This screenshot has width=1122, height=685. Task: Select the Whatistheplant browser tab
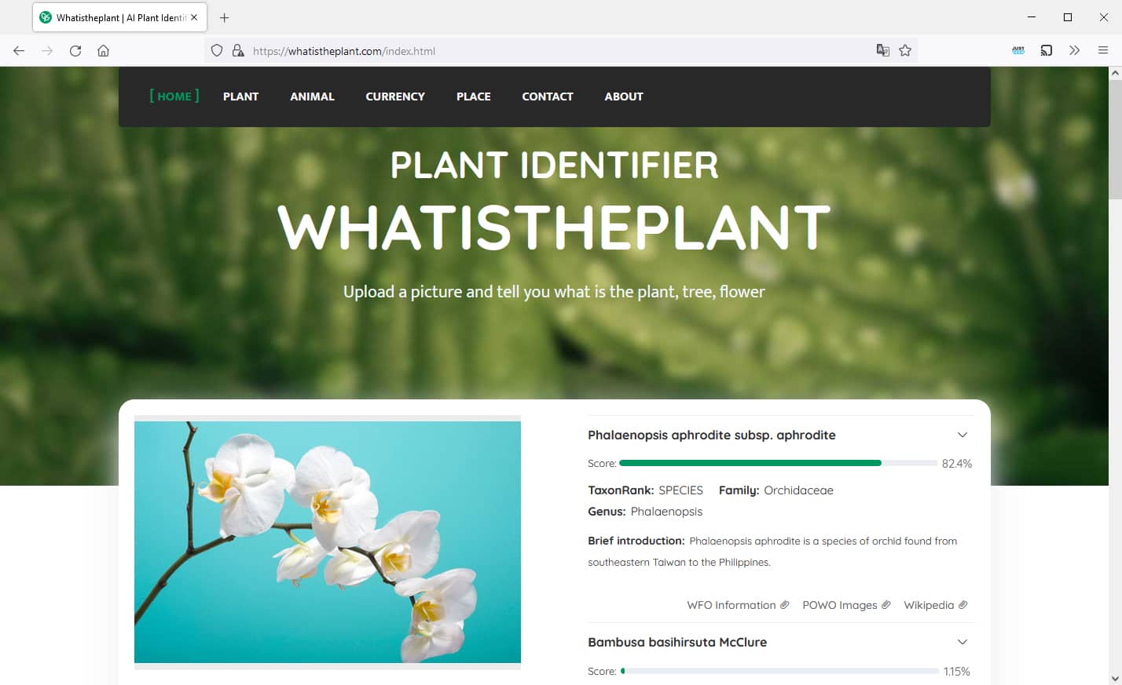tap(119, 17)
